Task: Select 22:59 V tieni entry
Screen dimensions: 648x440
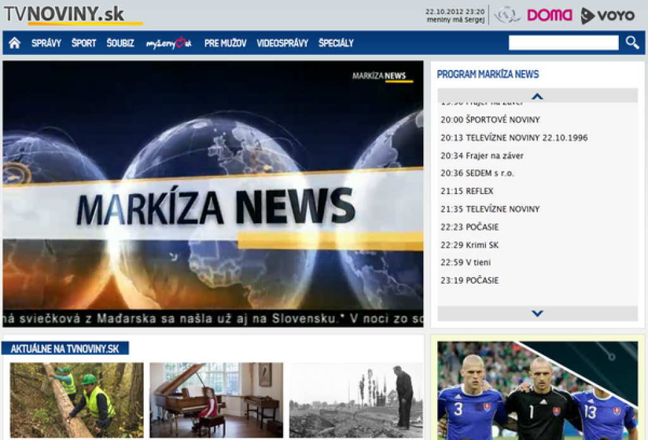Action: tap(466, 262)
